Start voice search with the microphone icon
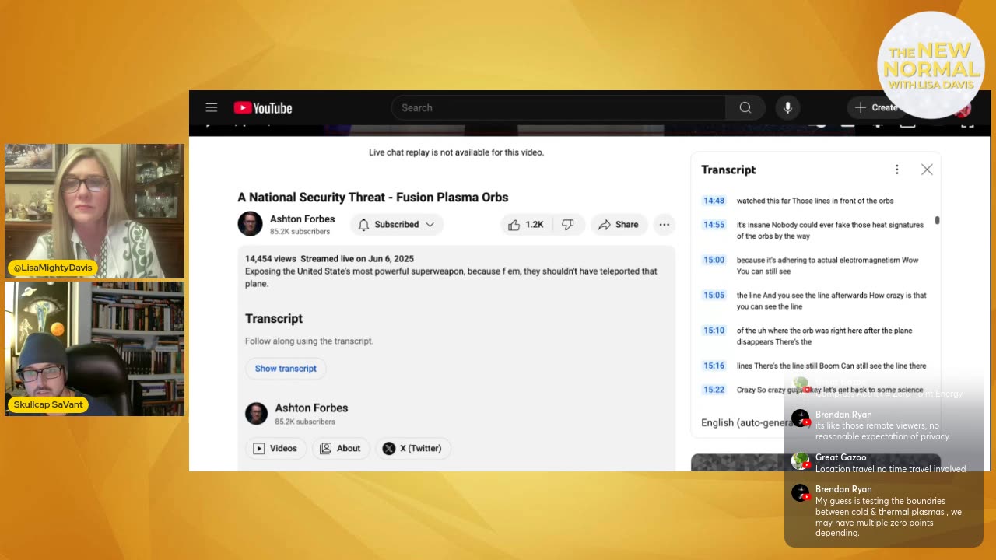The width and height of the screenshot is (996, 560). [787, 107]
